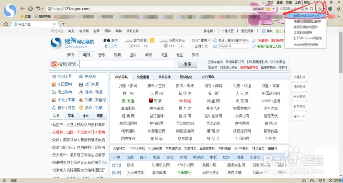Viewport: 343px width, 183px height.
Task: Open the 工具 menu
Action: [298, 2]
